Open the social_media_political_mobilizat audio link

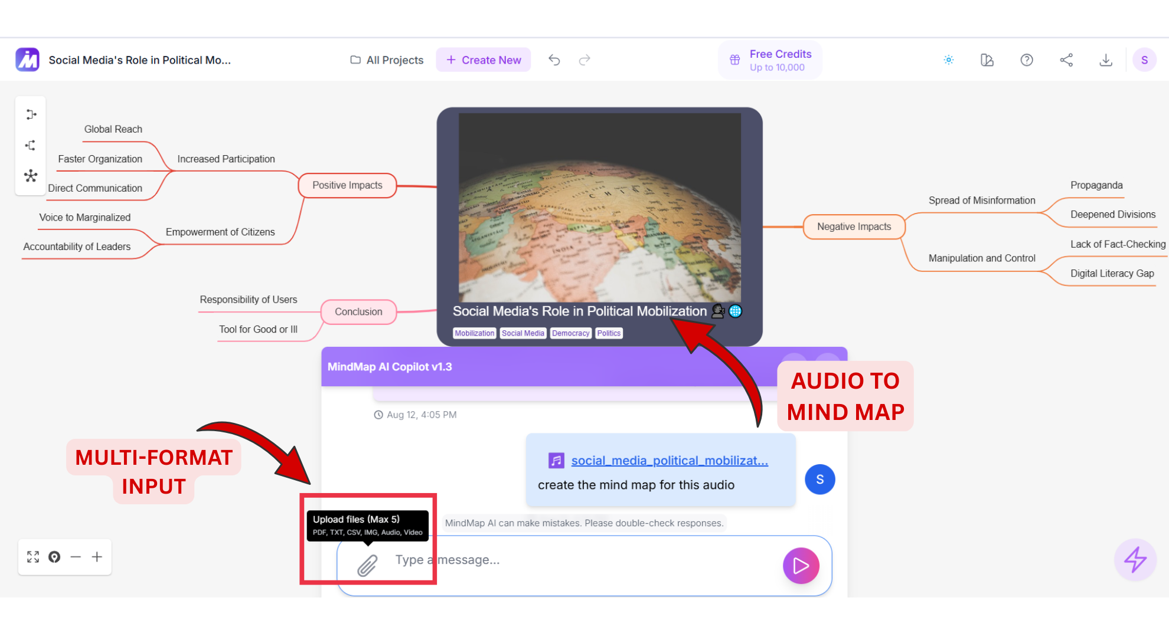[669, 461]
